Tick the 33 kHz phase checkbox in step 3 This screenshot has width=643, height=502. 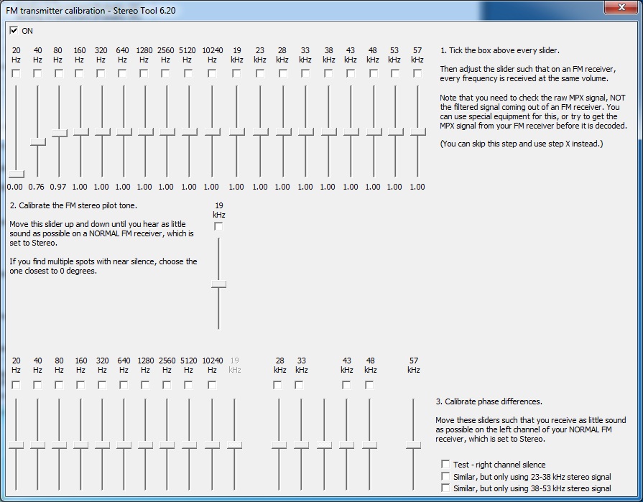[299, 385]
